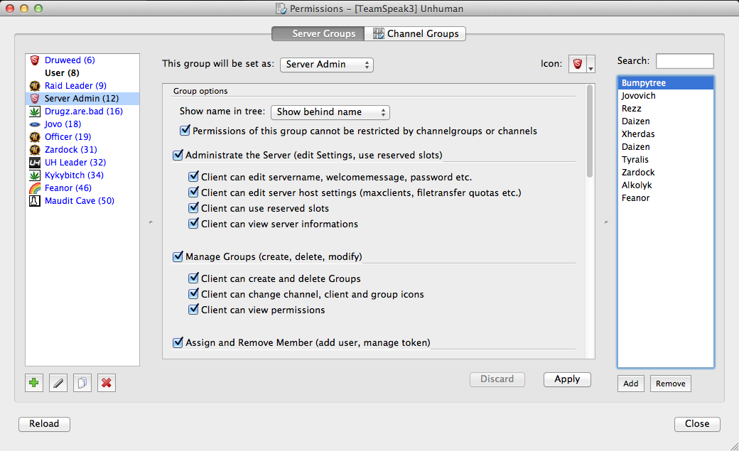Uncheck Manage Groups checkbox
The width and height of the screenshot is (739, 451).
pos(178,256)
